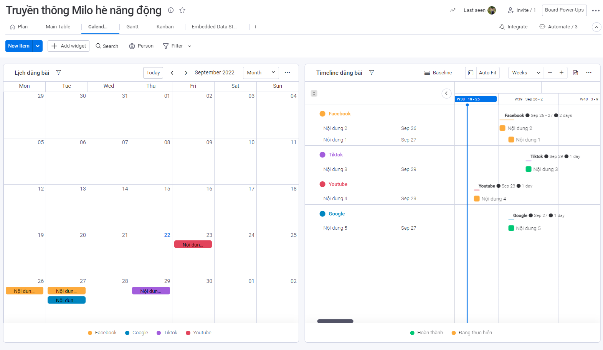Screen dimensions: 603x350
Task: Select Nội dung 2 row in timeline list
Action: pyautogui.click(x=380, y=128)
